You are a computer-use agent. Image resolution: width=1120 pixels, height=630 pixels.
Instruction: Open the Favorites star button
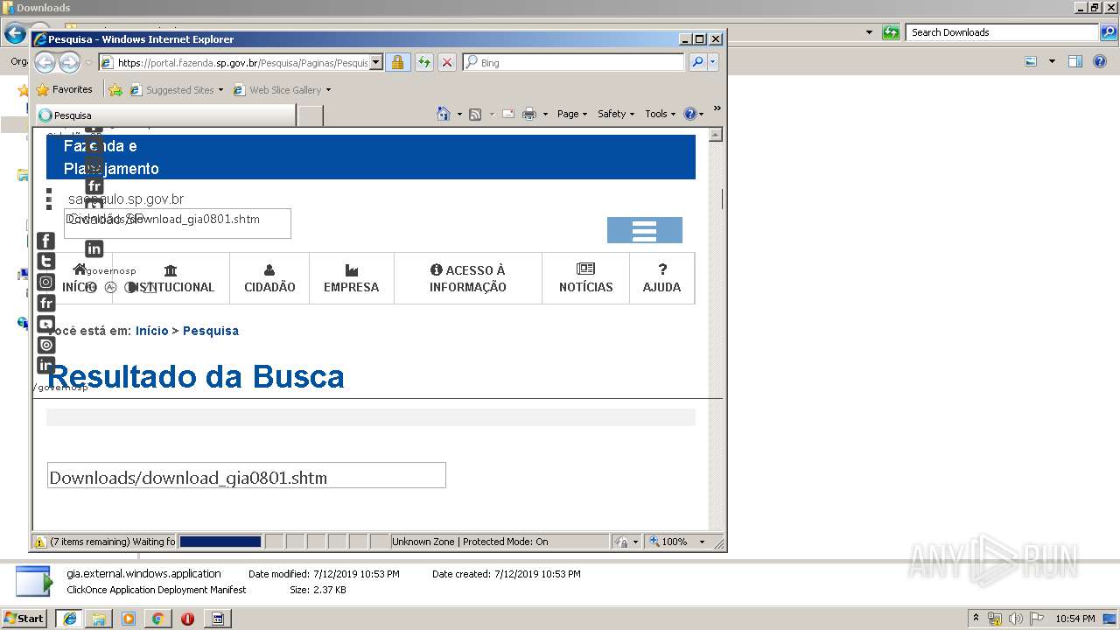pos(64,89)
